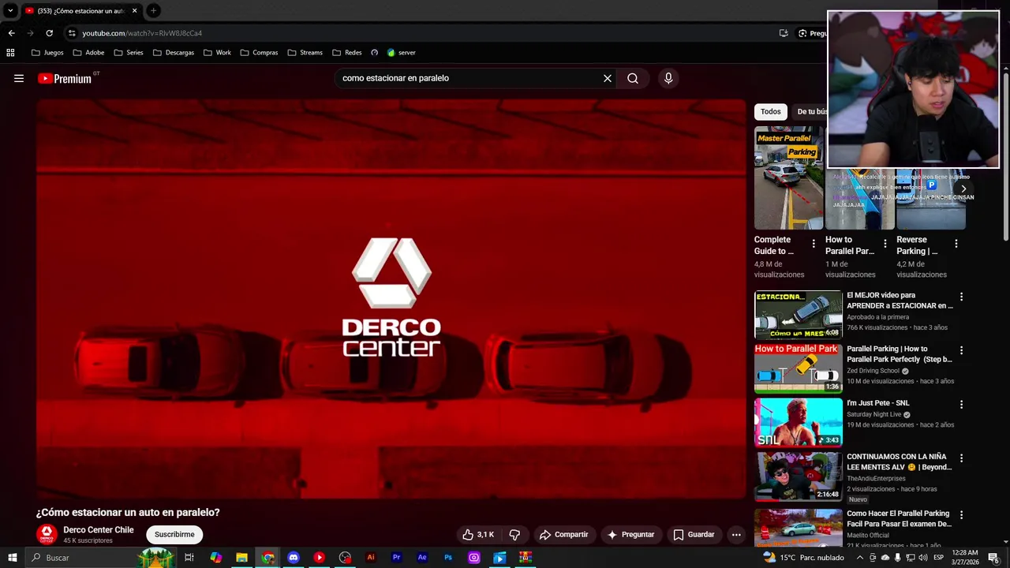Viewport: 1010px width, 568px height.
Task: Open Adobe Premiere Pro from the taskbar
Action: (396, 558)
